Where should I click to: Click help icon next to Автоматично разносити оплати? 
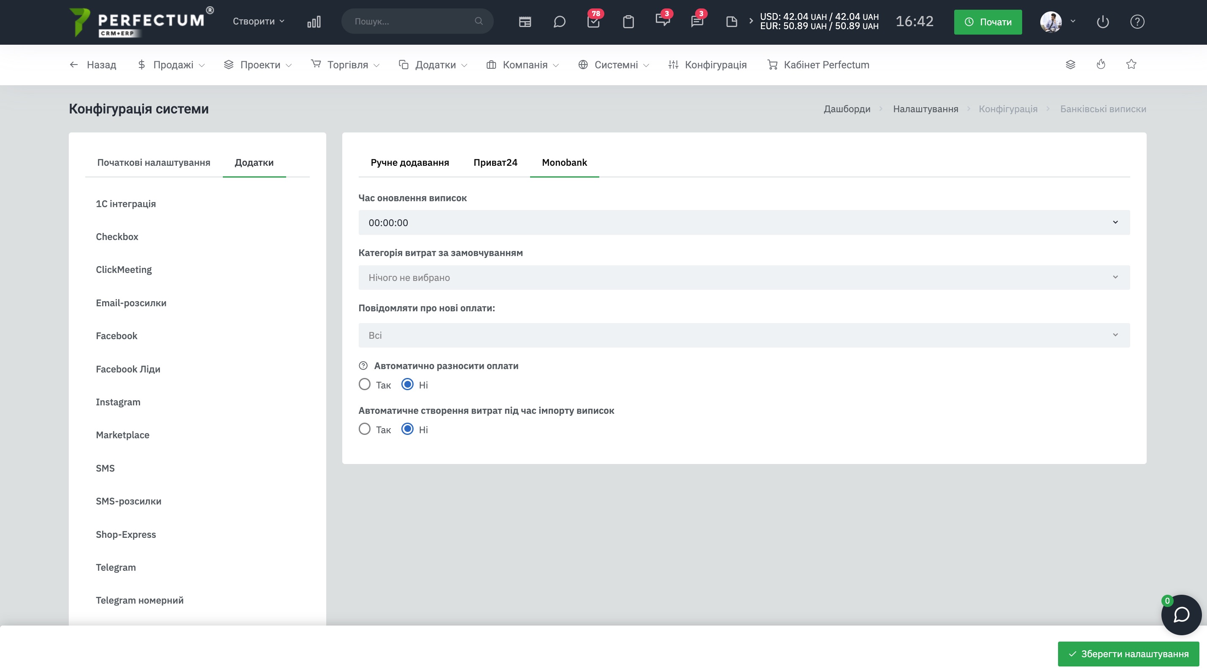tap(363, 366)
